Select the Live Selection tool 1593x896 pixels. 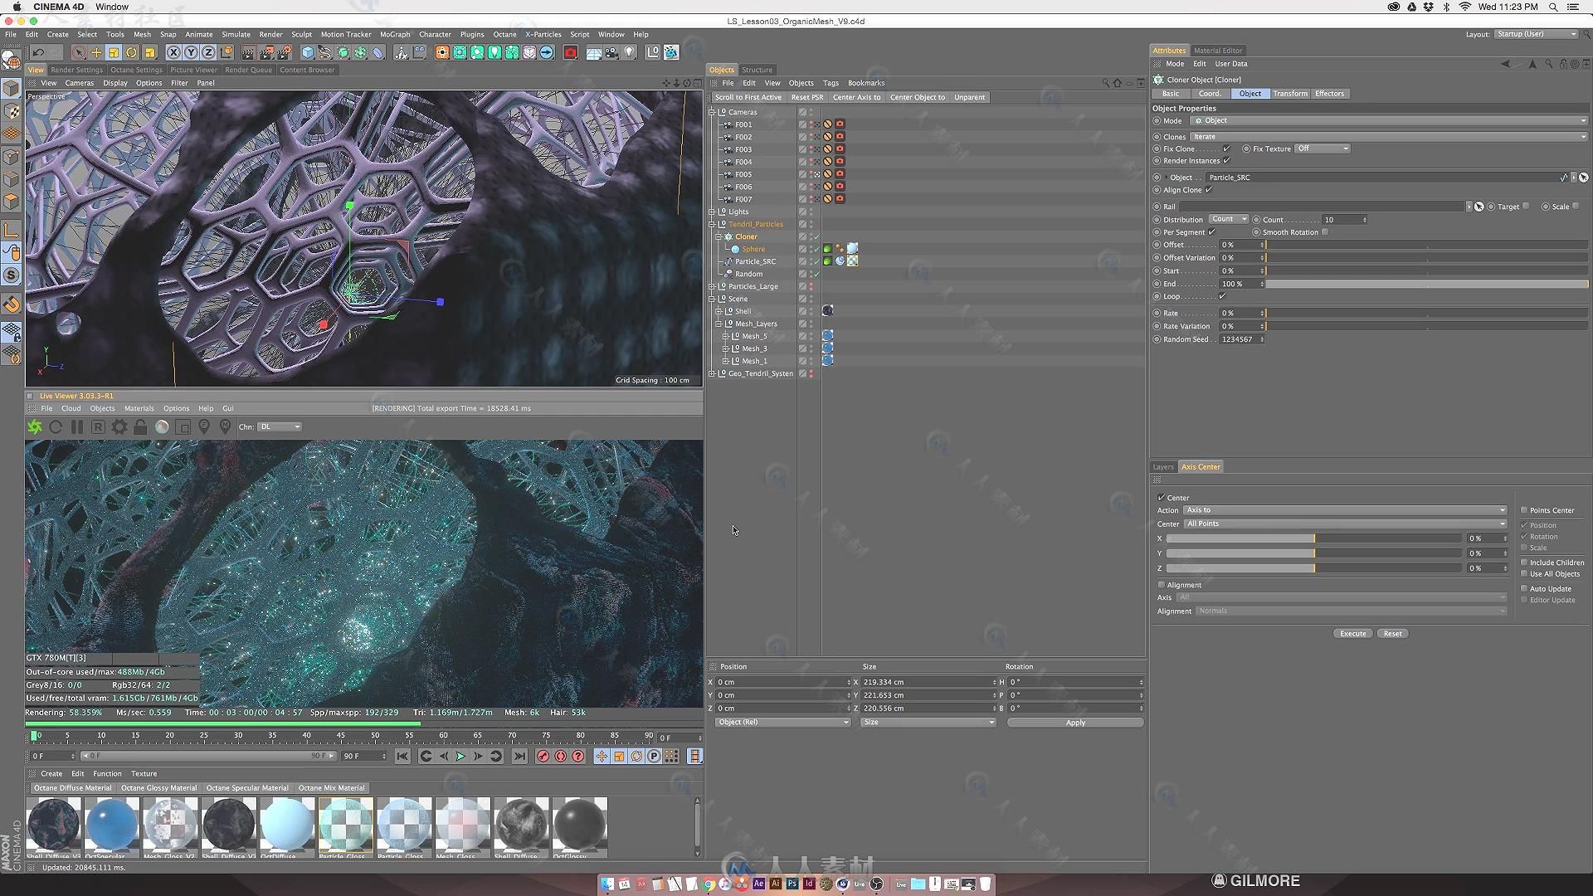[x=79, y=52]
